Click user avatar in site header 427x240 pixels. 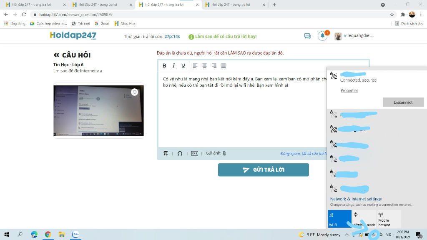(338, 36)
